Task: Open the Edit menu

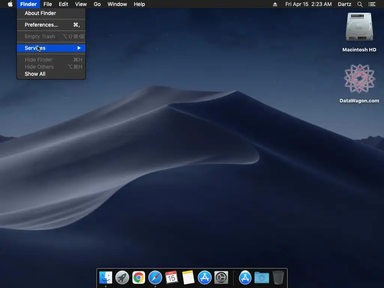Action: [x=63, y=4]
